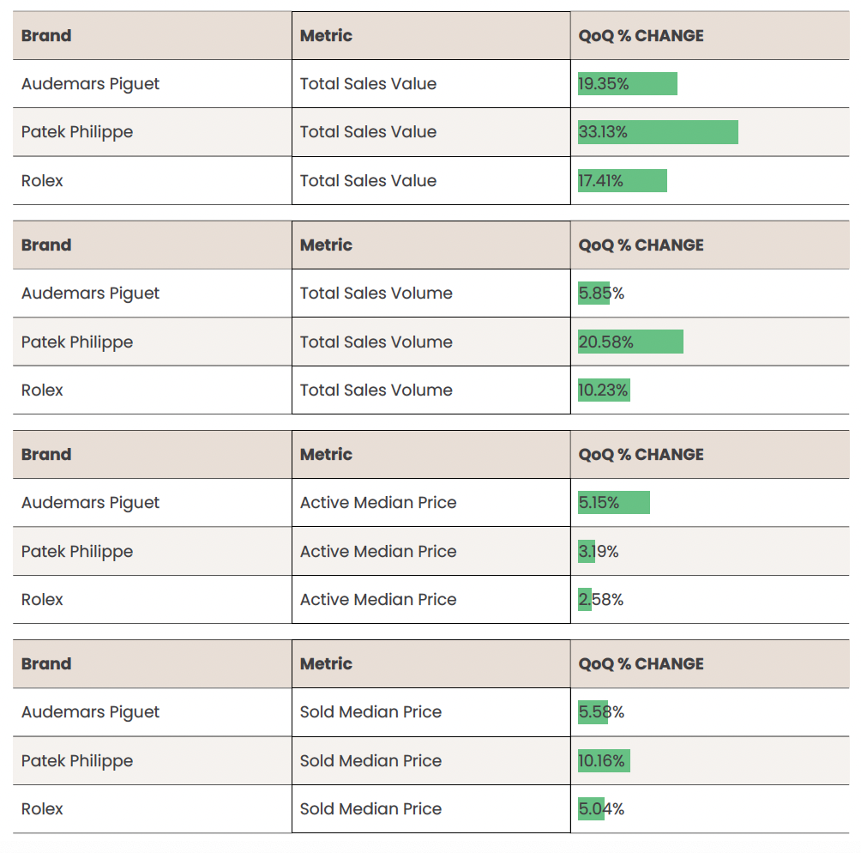The height and width of the screenshot is (853, 861).
Task: Select the 5.04% Rolex sold price value
Action: tap(601, 809)
